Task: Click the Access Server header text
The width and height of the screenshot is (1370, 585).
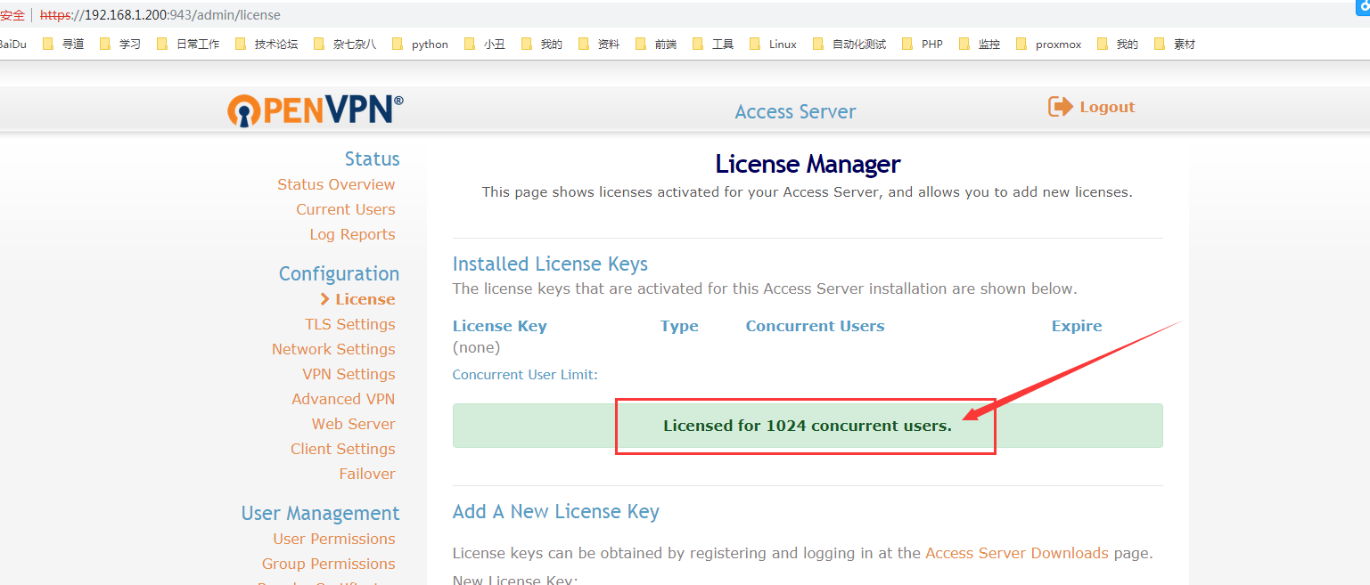Action: pos(795,111)
